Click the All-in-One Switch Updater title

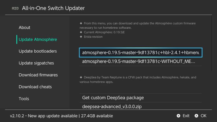(53, 8)
